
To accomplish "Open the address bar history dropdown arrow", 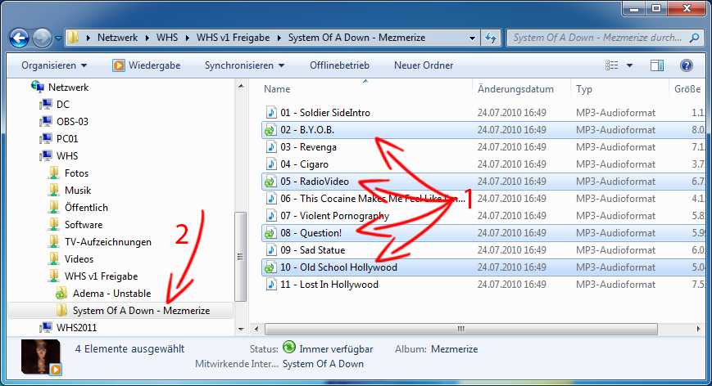I will pyautogui.click(x=472, y=38).
